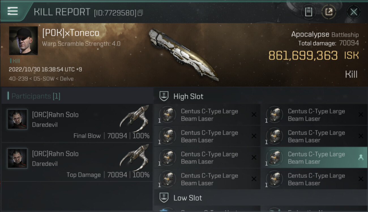Click the [POK]xToneco pilot name
Viewport: 368px width, 212px height.
(x=71, y=33)
